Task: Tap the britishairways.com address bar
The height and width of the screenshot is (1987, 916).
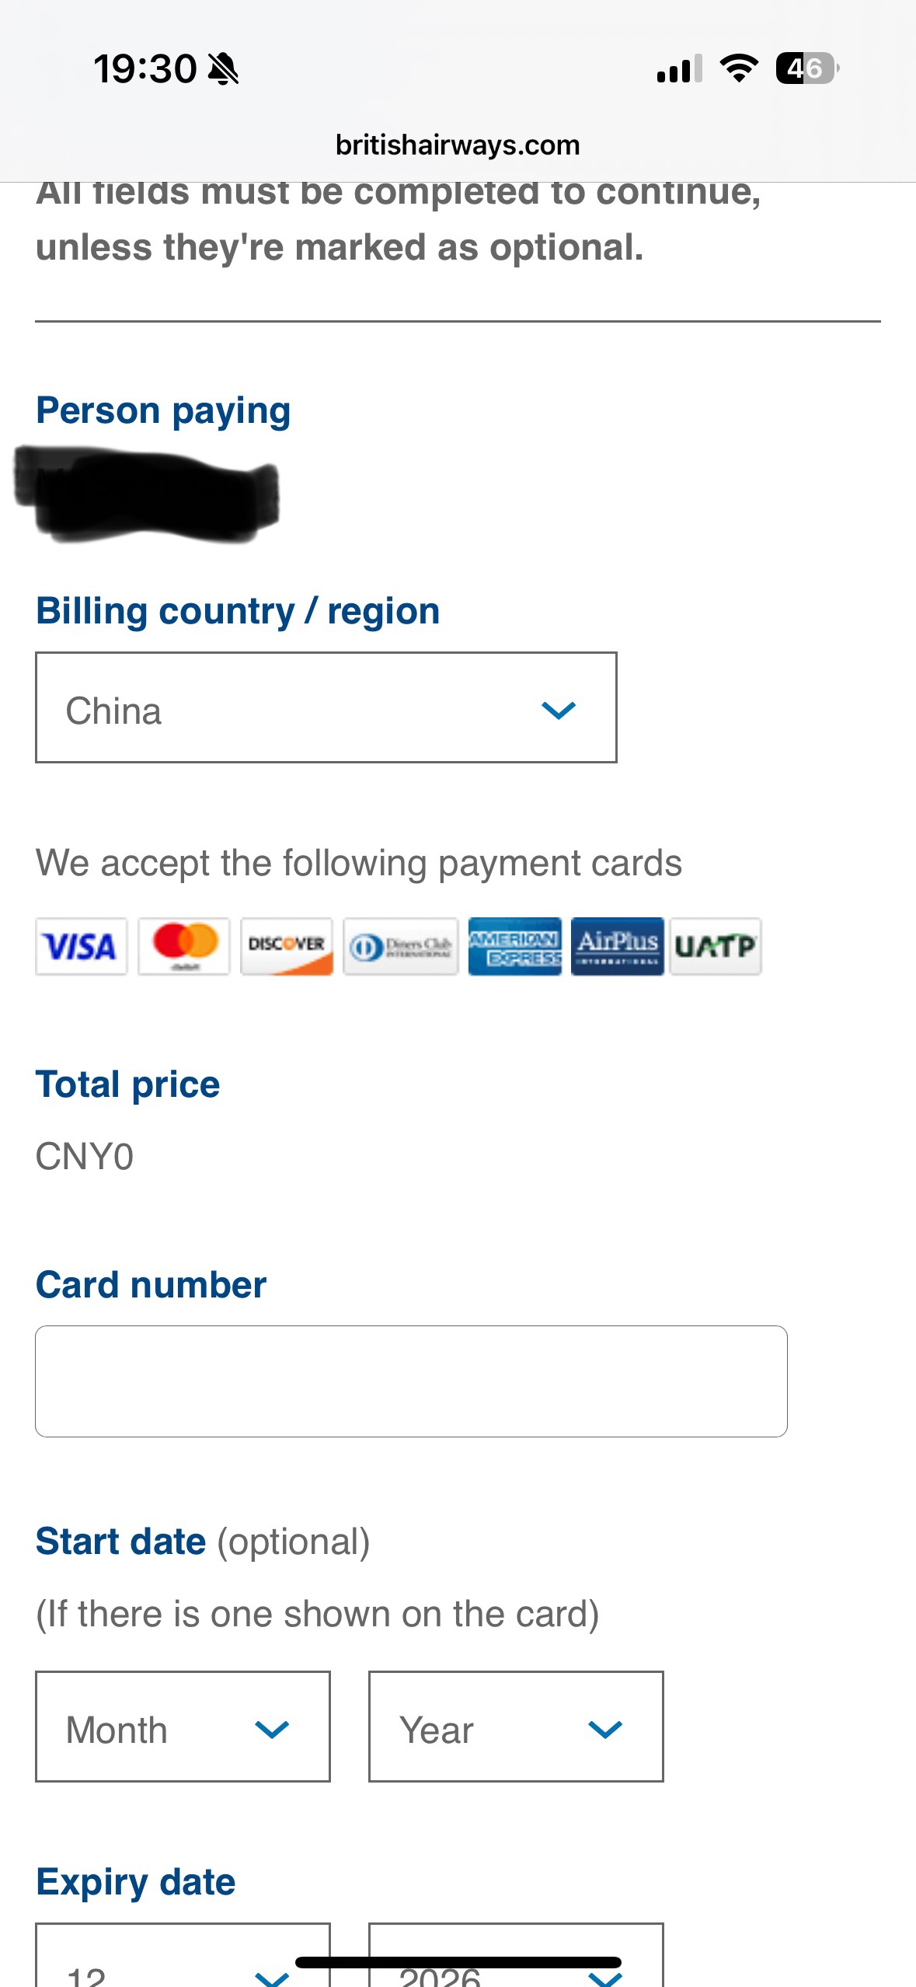Action: click(x=458, y=145)
